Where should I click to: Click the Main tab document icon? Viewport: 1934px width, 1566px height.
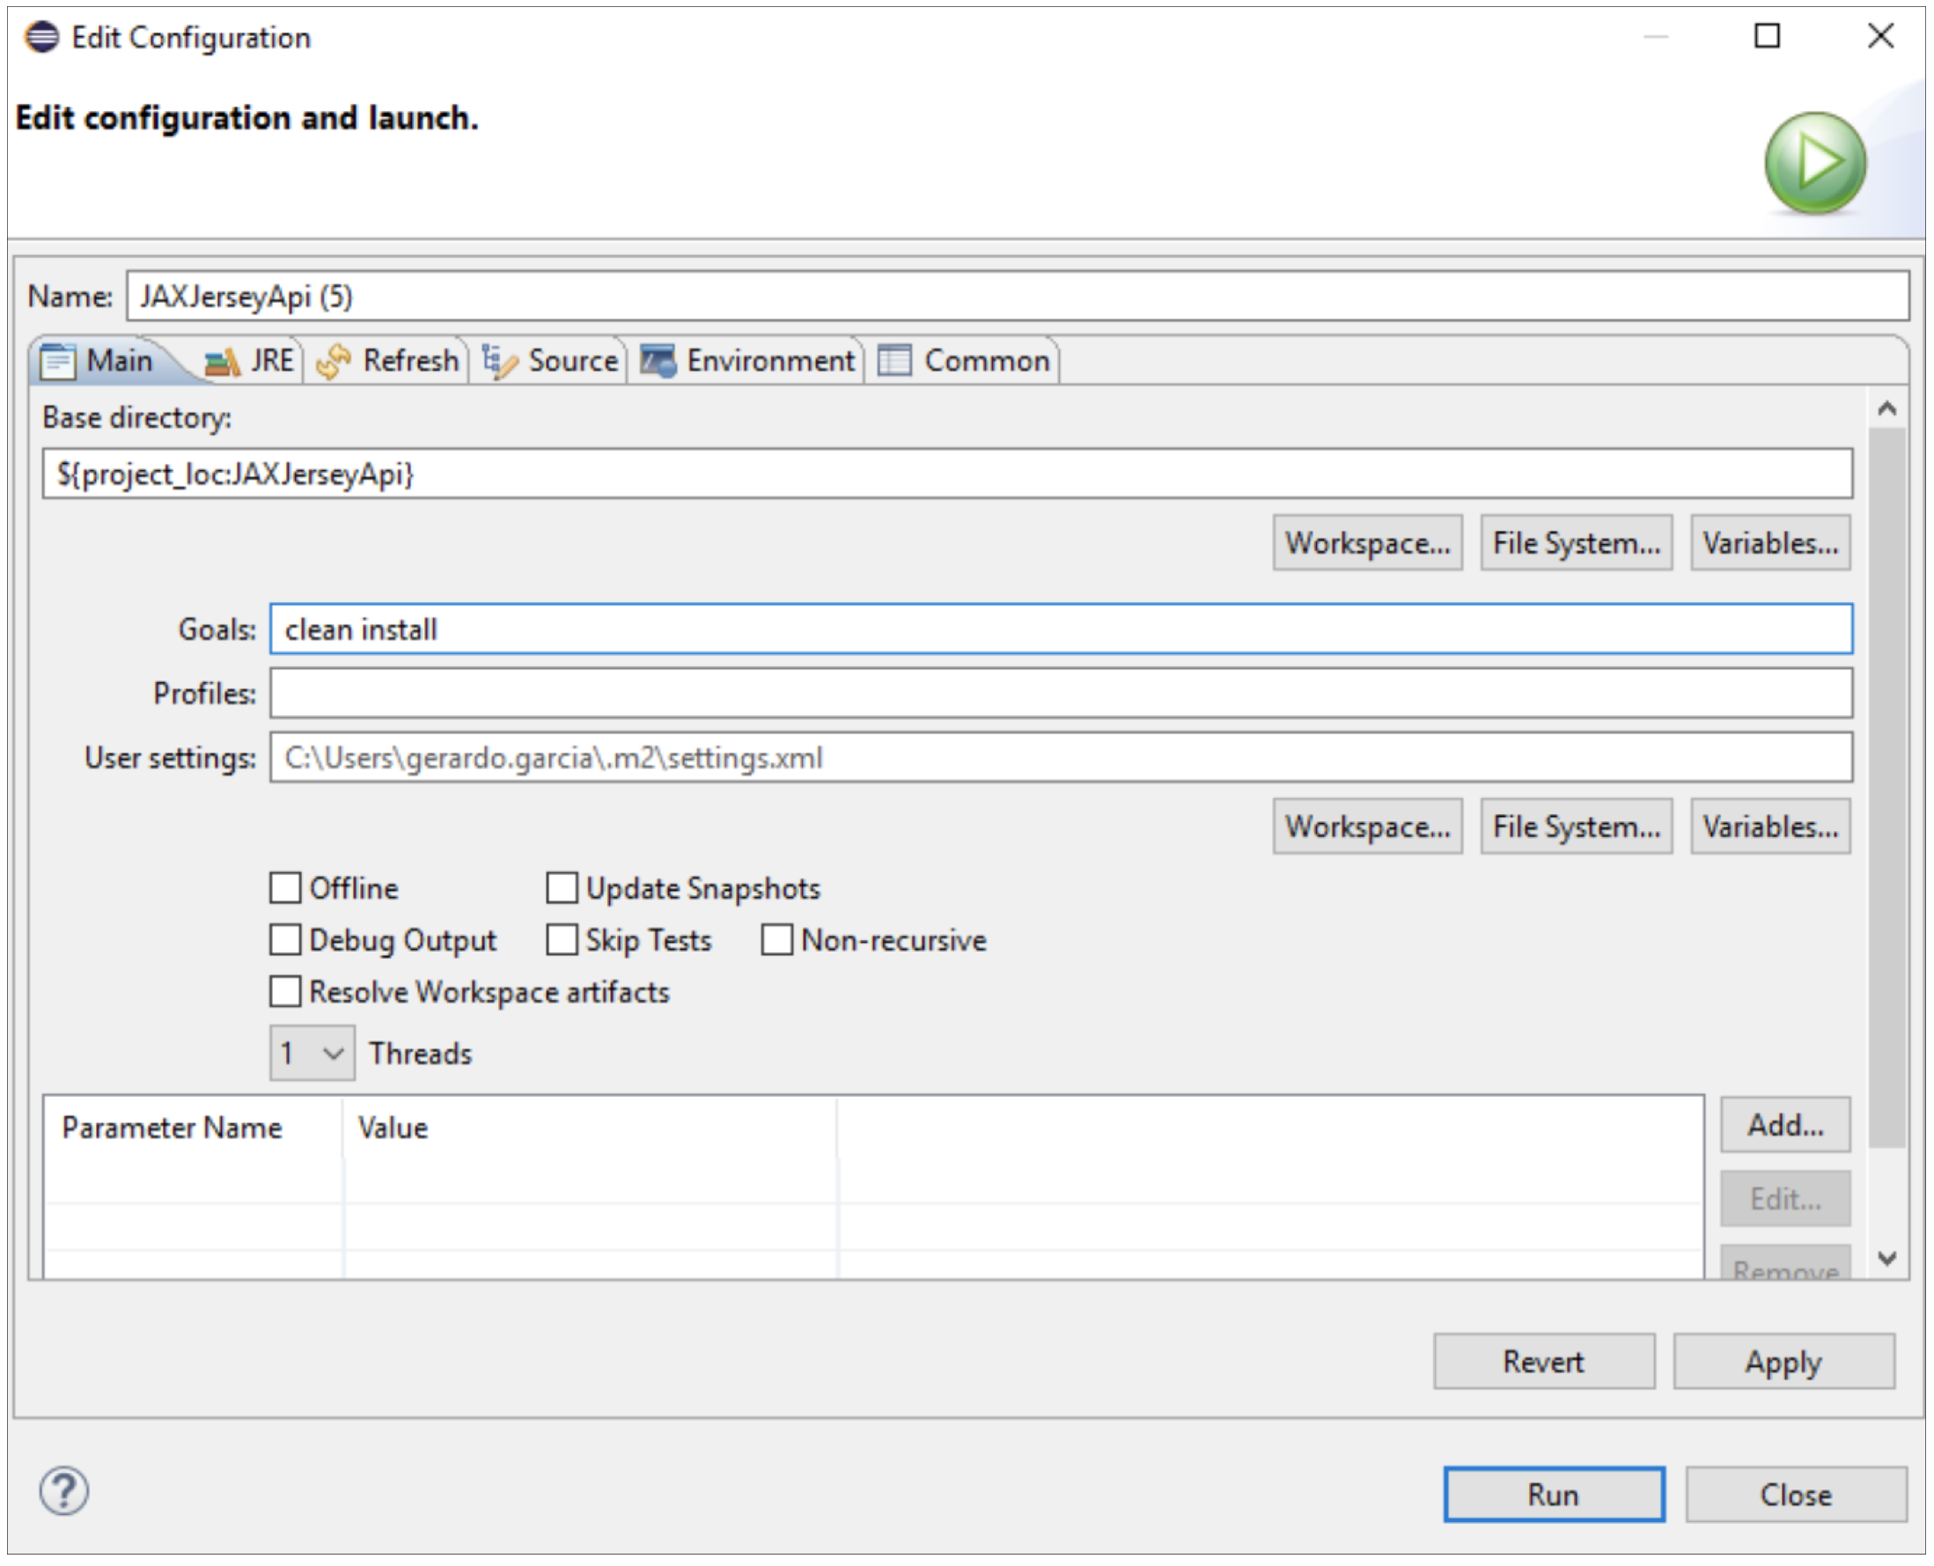pyautogui.click(x=59, y=362)
